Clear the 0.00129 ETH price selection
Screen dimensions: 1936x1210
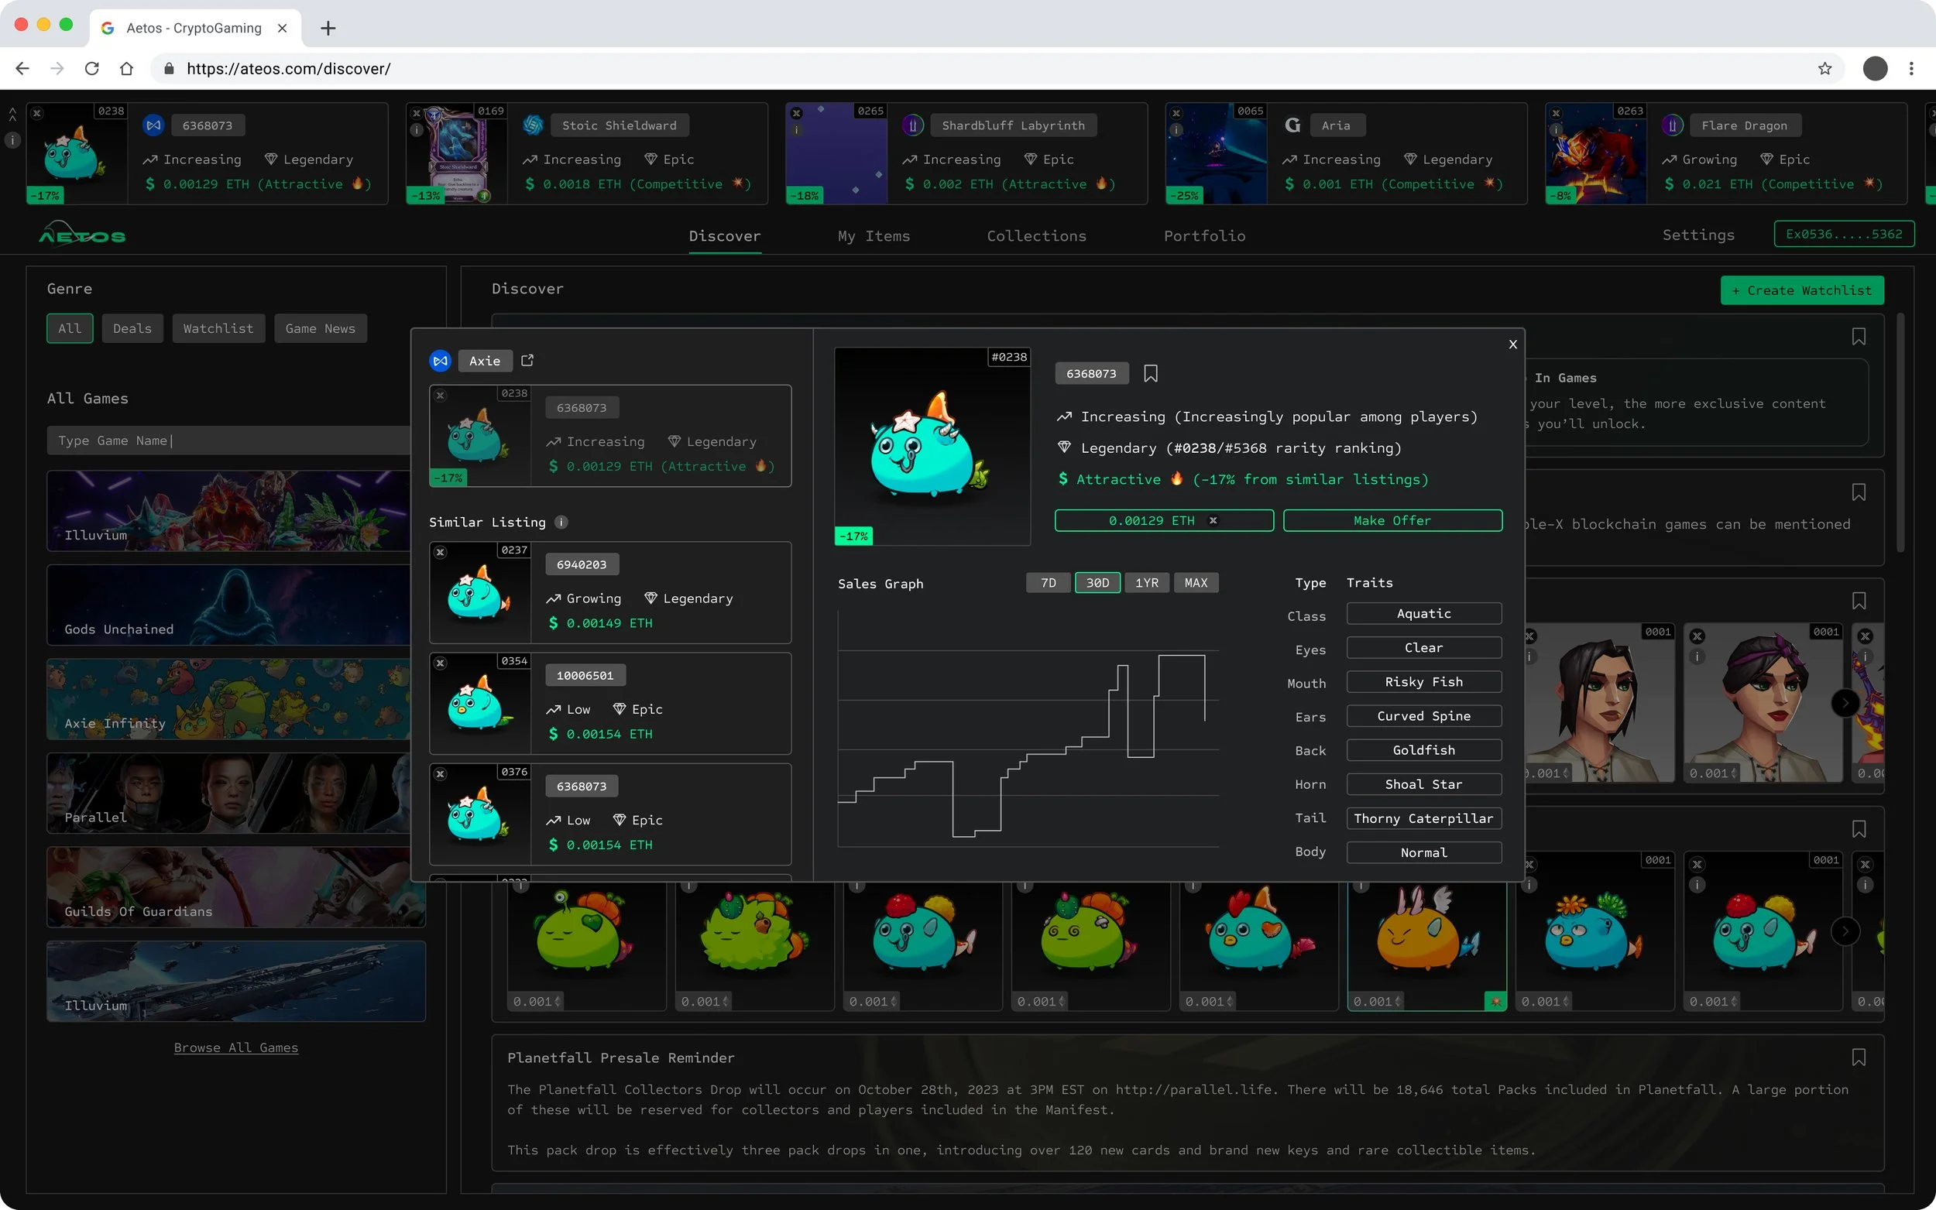click(1213, 520)
